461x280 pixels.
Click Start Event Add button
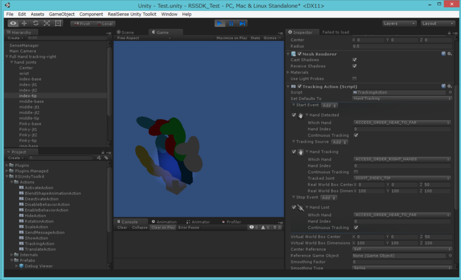(x=329, y=106)
